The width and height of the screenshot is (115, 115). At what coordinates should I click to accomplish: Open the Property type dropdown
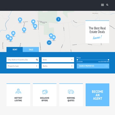click(x=23, y=66)
